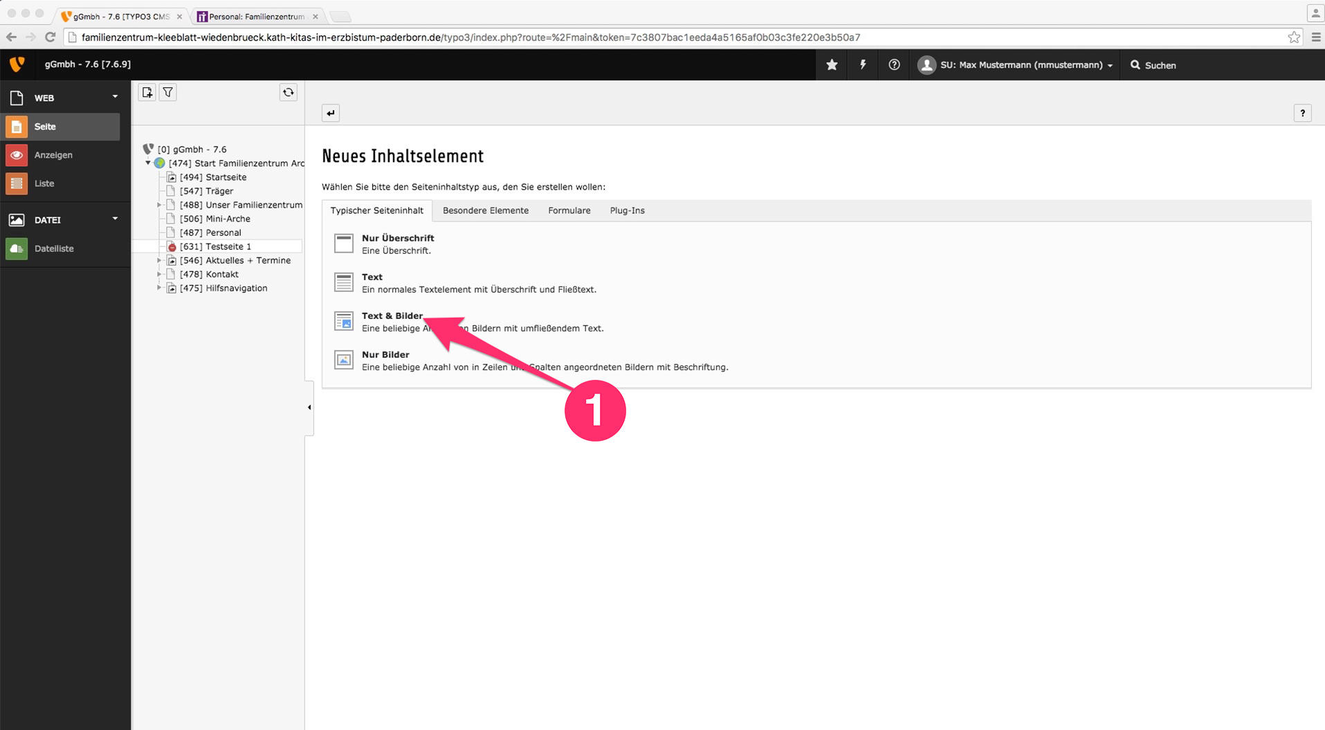Screen dimensions: 1325x730
Task: Collapse the page tree panel handle
Action: (x=309, y=408)
